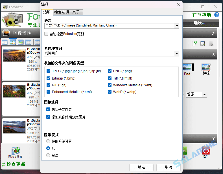
Task: Confirm with the 确定 button
Action: coord(141,167)
